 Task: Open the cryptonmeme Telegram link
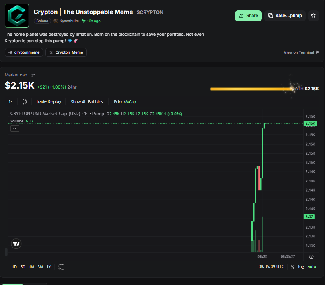tap(24, 52)
